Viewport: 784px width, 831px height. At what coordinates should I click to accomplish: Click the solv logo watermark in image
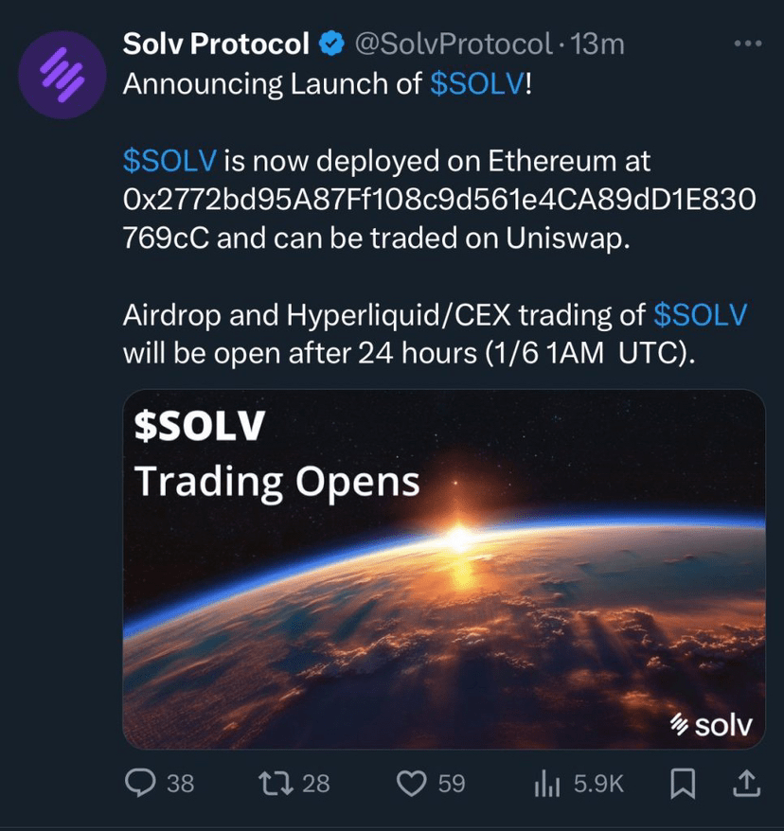click(710, 726)
